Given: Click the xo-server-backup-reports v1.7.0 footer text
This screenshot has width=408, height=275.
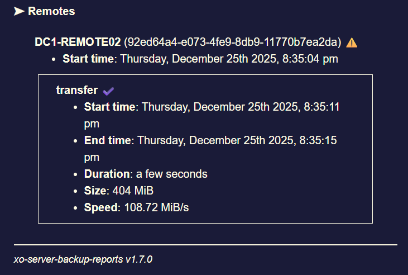Looking at the screenshot, I should [x=83, y=259].
